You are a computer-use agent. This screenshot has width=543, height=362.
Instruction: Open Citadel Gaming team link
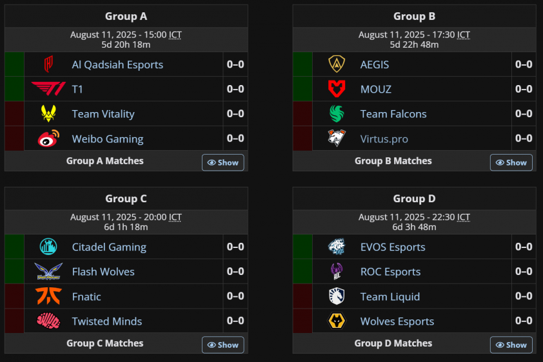(109, 247)
